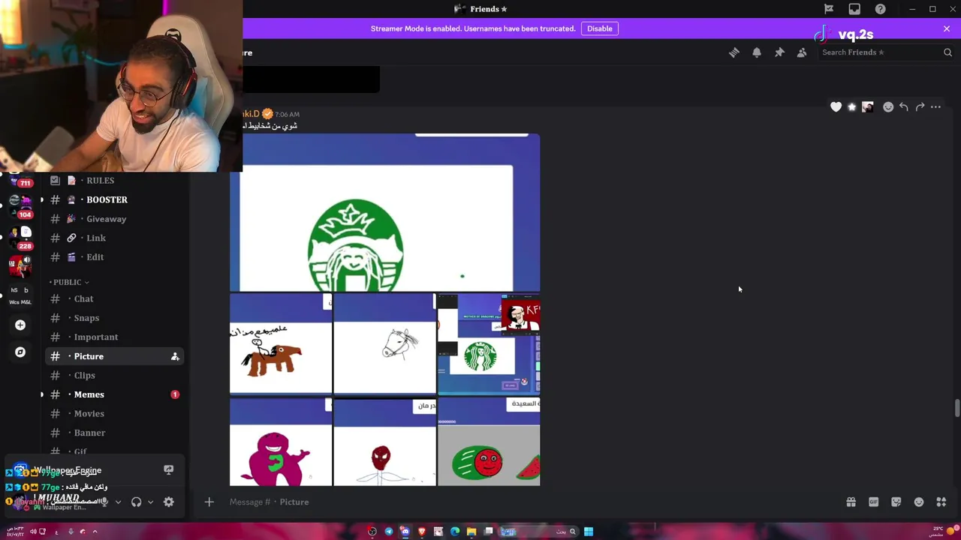Open server with 228 badge
The image size is (961, 540).
pos(20,237)
